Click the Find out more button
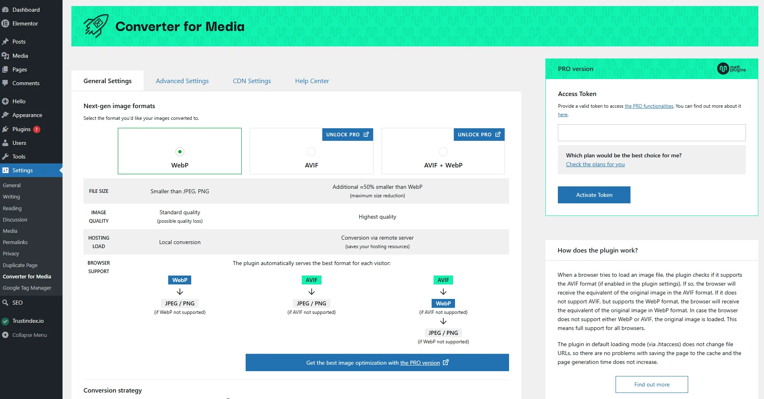This screenshot has height=399, width=764. point(651,384)
